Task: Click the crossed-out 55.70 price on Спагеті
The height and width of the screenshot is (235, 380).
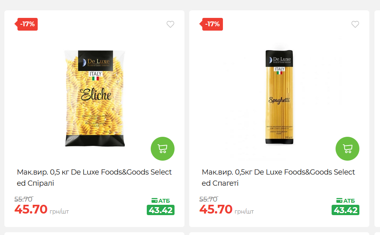Action: [x=208, y=199]
